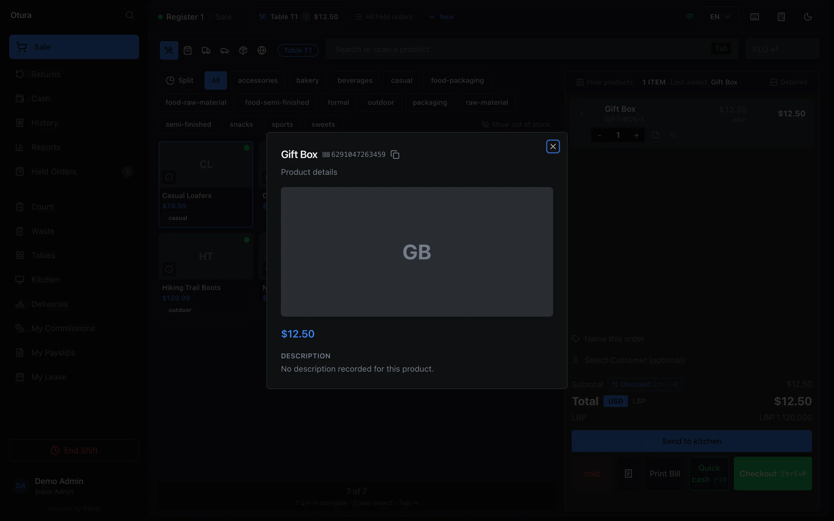Click the Send to kitchen button
Screen dimensions: 834x521
(x=692, y=441)
